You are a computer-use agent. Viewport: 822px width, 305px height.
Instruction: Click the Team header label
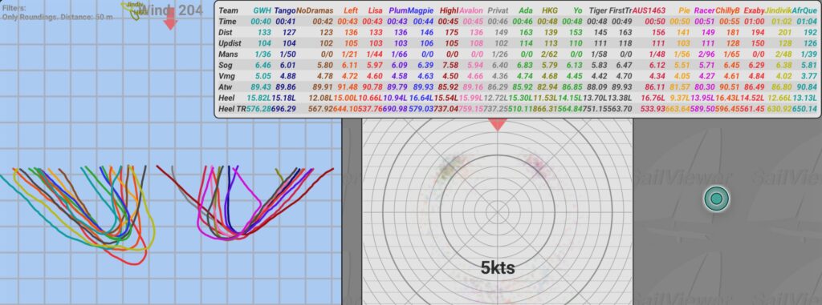228,10
